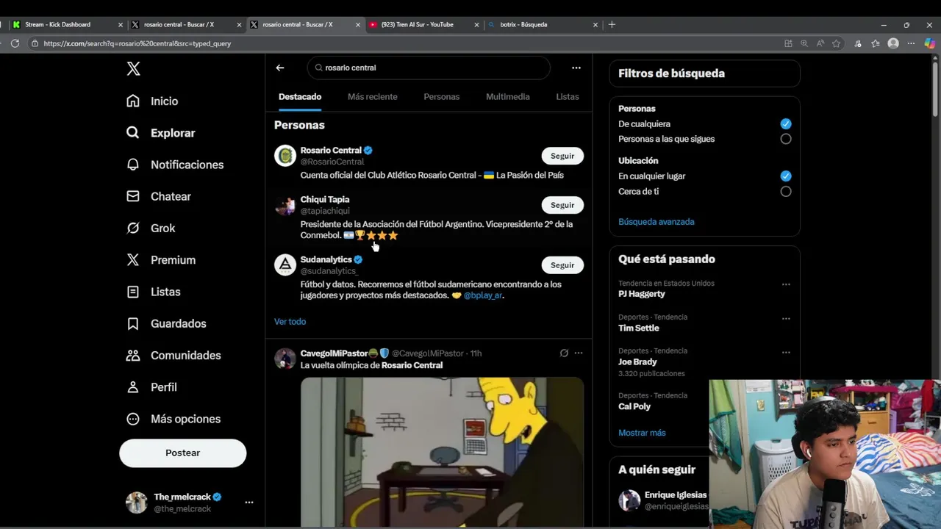Viewport: 941px width, 529px height.
Task: Select Personas a las que sigues filter
Action: [786, 139]
